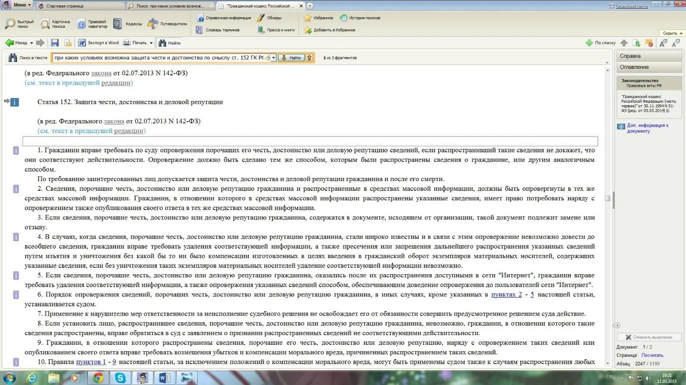Open the Справка panel tab
Screen dimensions: 686x385
[x=649, y=56]
